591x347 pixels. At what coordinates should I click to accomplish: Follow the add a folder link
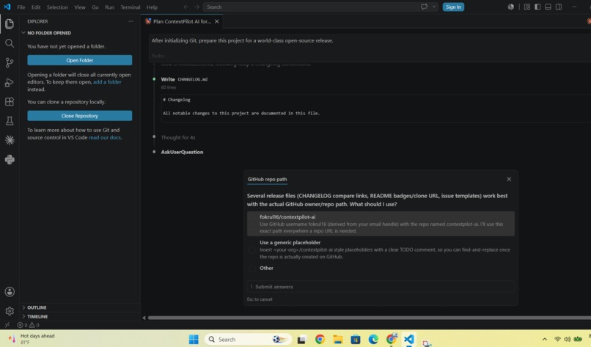(x=107, y=82)
